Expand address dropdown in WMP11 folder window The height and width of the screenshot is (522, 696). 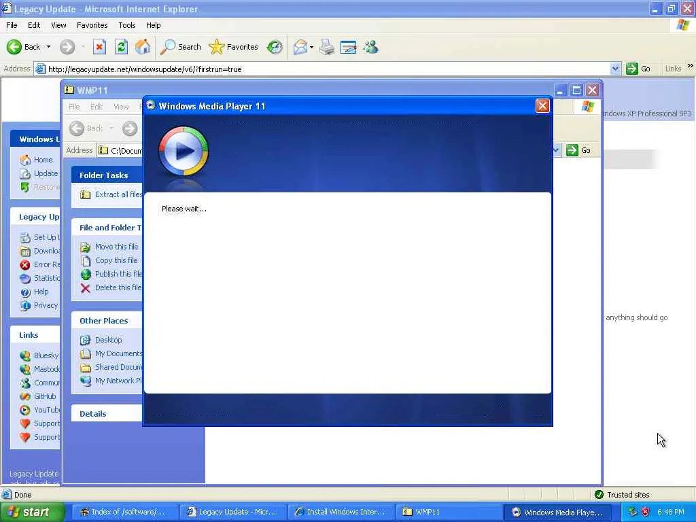tap(556, 150)
